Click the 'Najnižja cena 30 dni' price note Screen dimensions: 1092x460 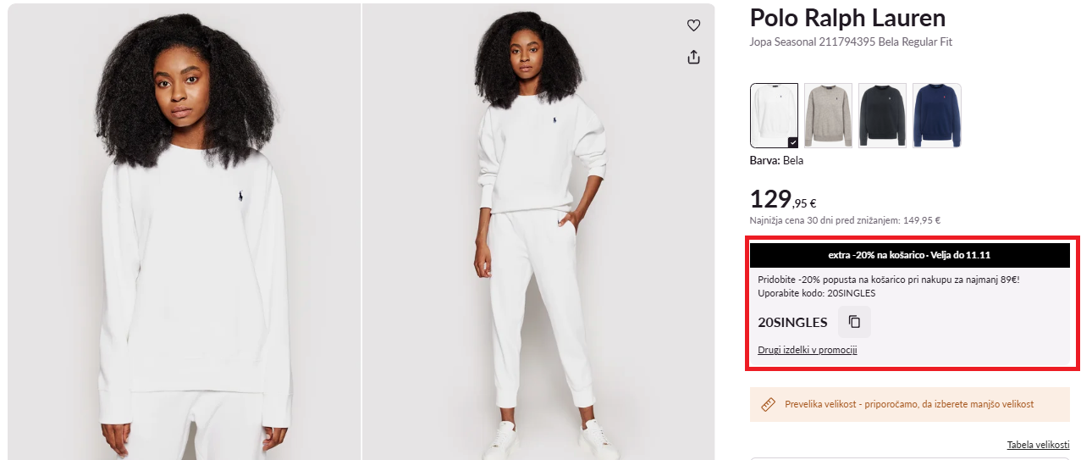tap(845, 220)
